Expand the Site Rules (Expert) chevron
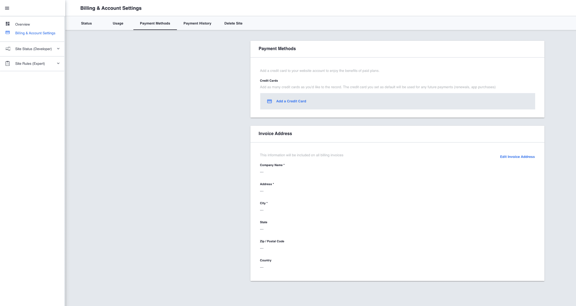576x306 pixels. coord(58,63)
